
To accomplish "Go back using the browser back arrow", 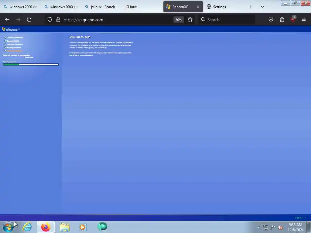I will pyautogui.click(x=7, y=20).
